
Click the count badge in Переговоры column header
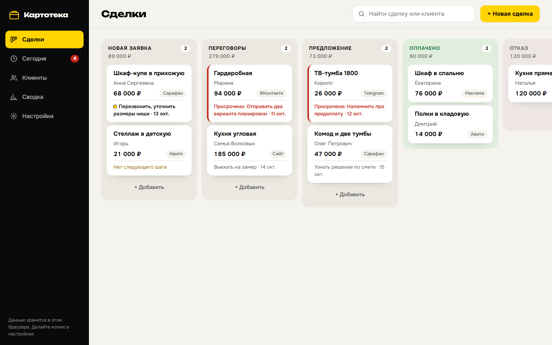[286, 48]
